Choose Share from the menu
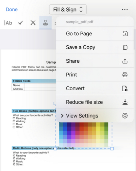This screenshot has height=171, width=136. [95, 61]
